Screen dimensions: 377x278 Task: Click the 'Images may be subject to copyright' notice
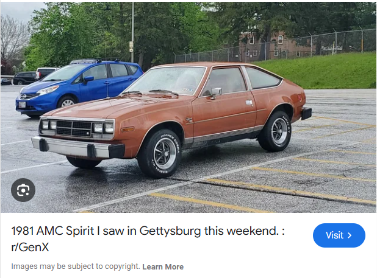[76, 266]
